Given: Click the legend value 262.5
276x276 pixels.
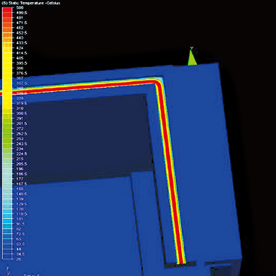Looking at the screenshot, I should click(x=22, y=134).
